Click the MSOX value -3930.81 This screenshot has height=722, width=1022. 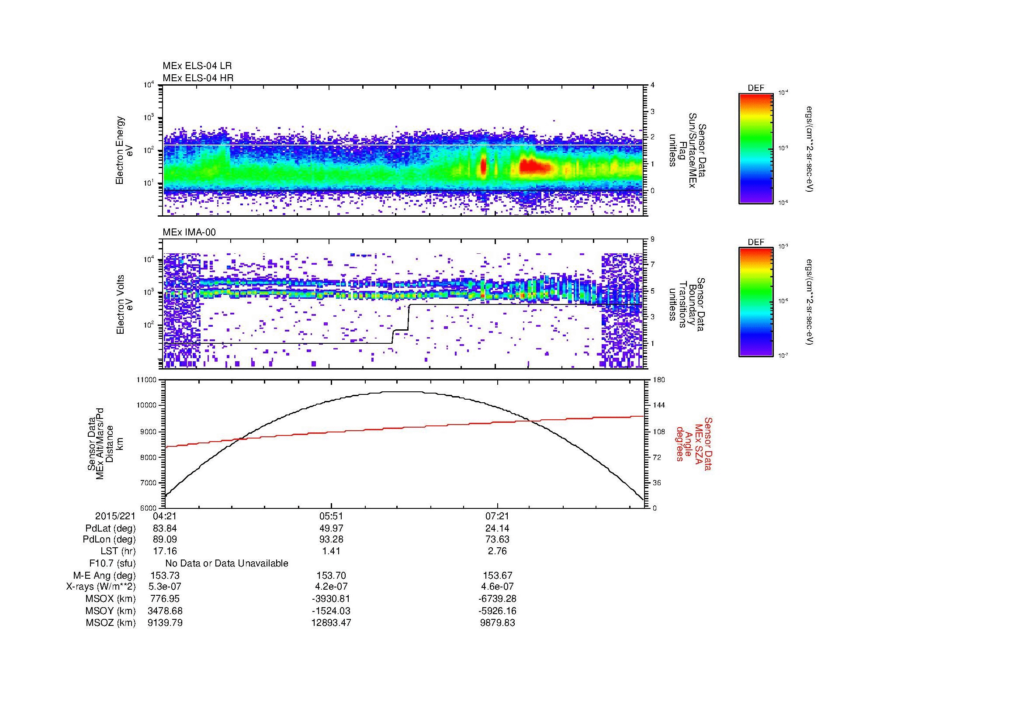[331, 599]
